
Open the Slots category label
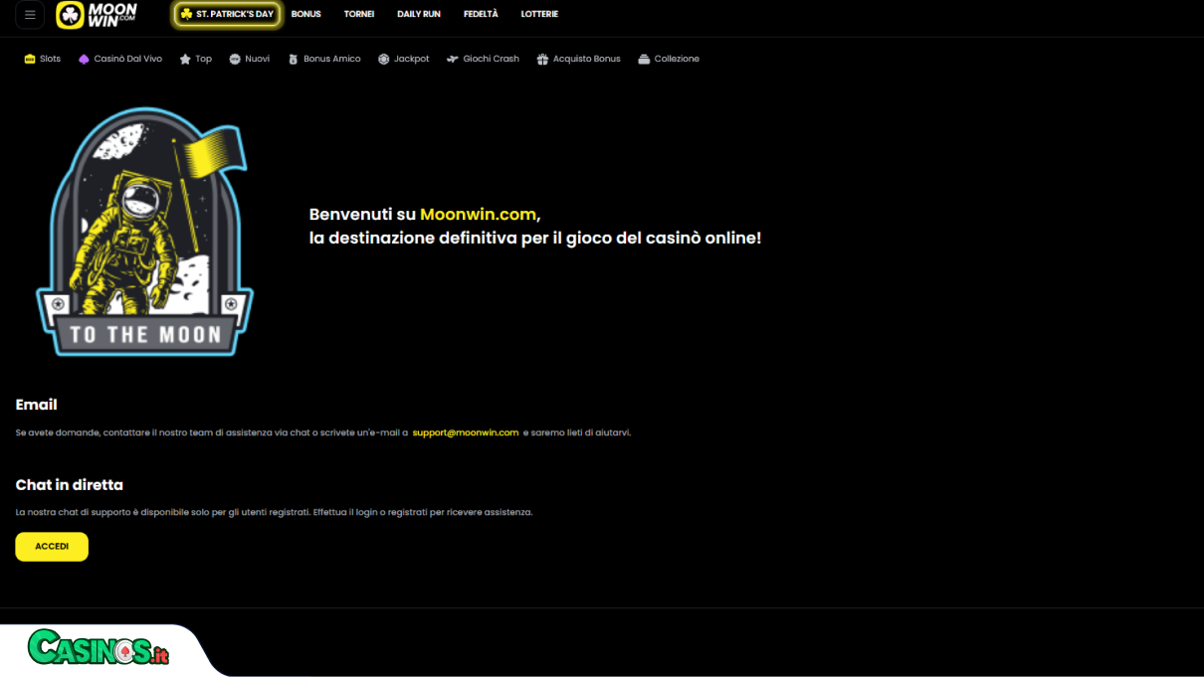tap(51, 60)
